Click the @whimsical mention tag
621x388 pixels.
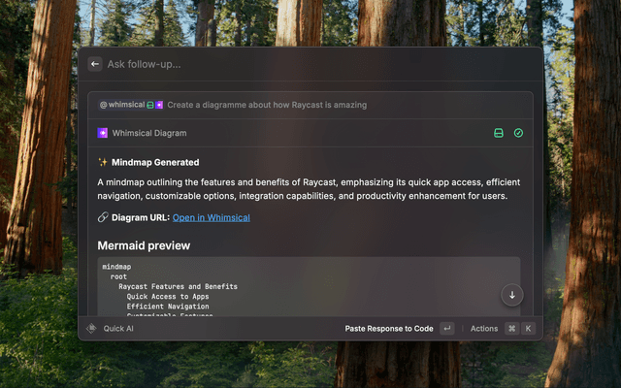tap(121, 105)
